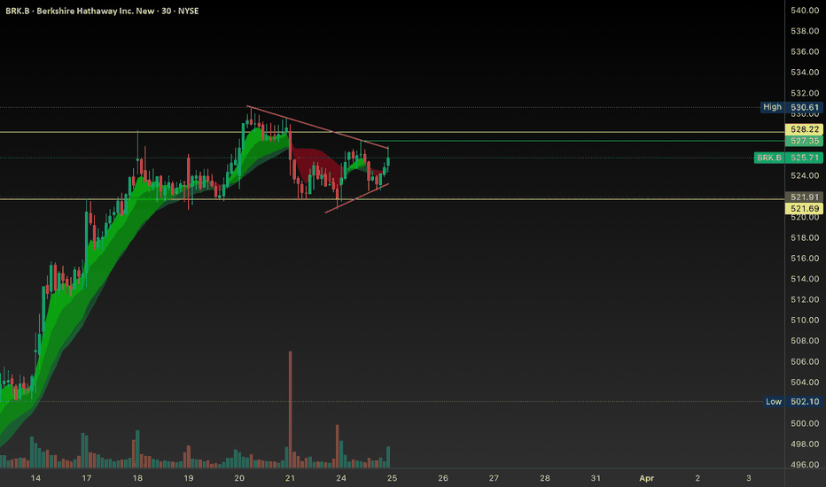Click date label 26 on time axis
The image size is (826, 487).
click(443, 478)
